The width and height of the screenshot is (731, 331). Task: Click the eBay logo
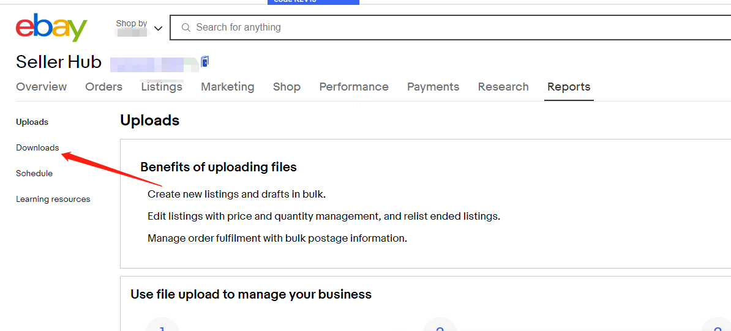(x=52, y=28)
